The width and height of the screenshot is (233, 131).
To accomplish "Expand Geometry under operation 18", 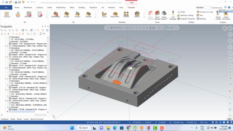I will pos(8,107).
